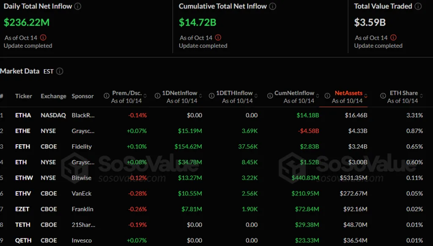Click info icon next to Total Value Traded
The image size is (433, 246).
[418, 6]
